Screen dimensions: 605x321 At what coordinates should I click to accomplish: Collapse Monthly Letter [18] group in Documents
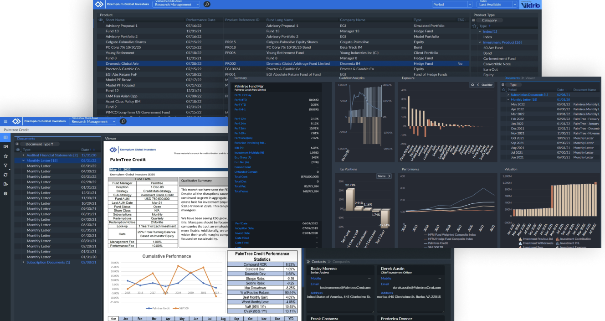[x=23, y=160]
